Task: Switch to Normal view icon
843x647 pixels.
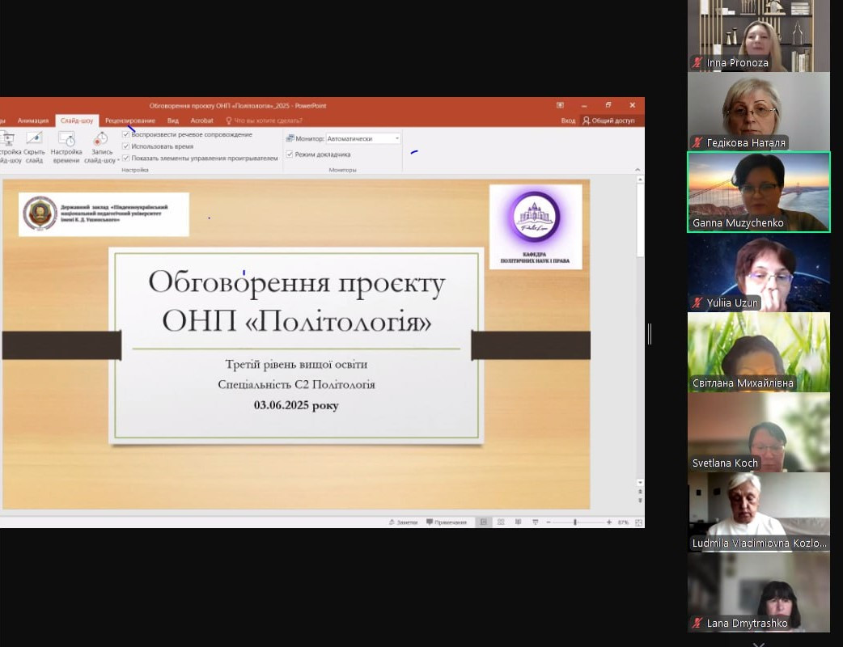Action: (483, 522)
